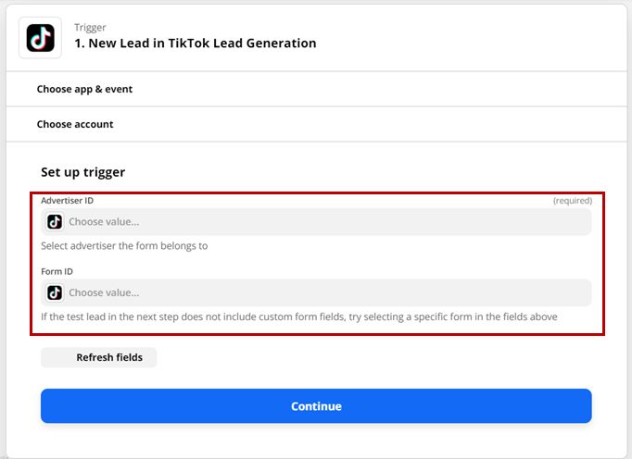Click the Advertiser ID field label

pyautogui.click(x=67, y=201)
